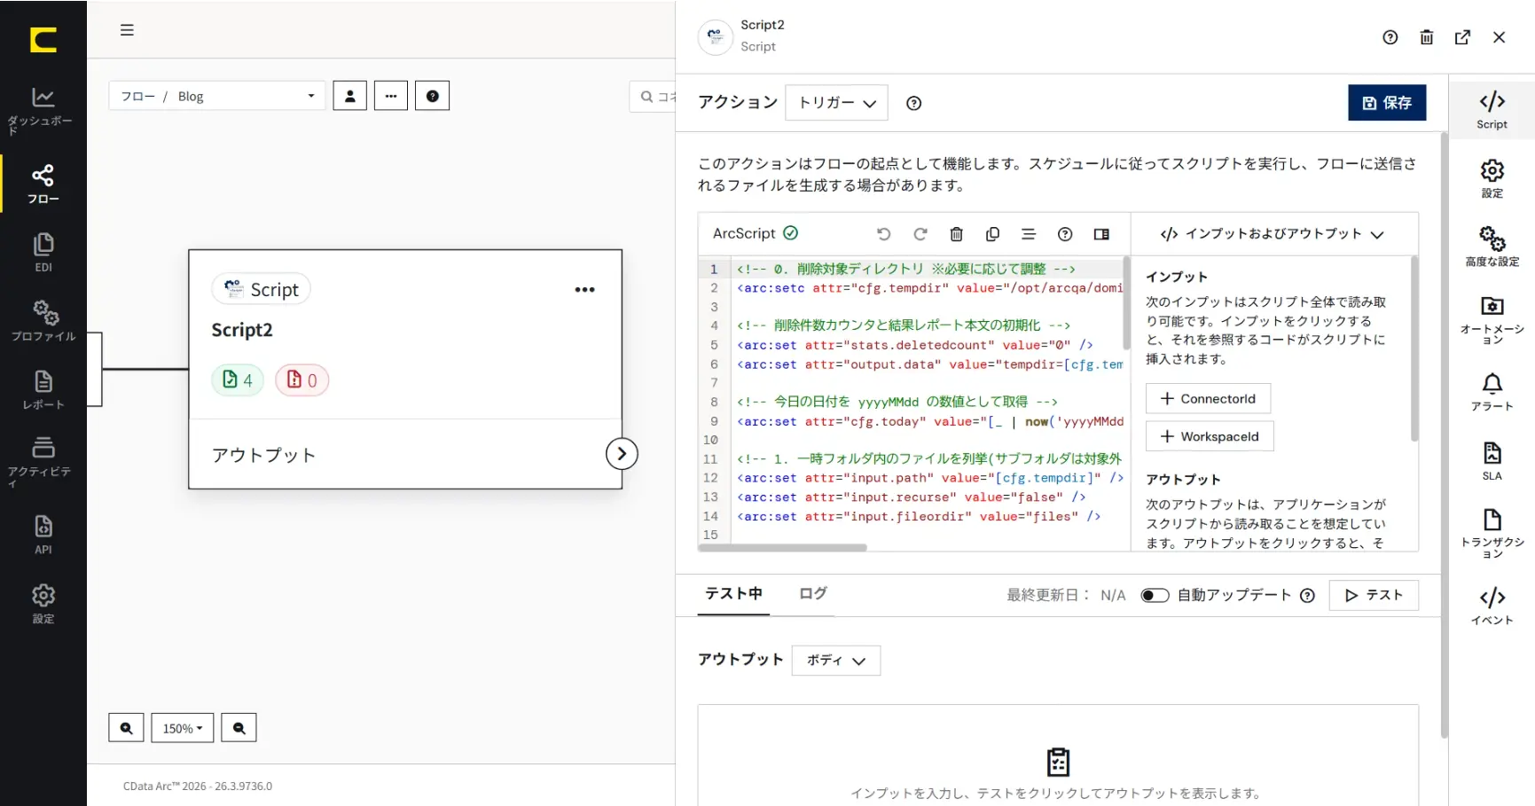Click the format lines icon in editor toolbar
This screenshot has height=806, width=1535.
pos(1029,234)
